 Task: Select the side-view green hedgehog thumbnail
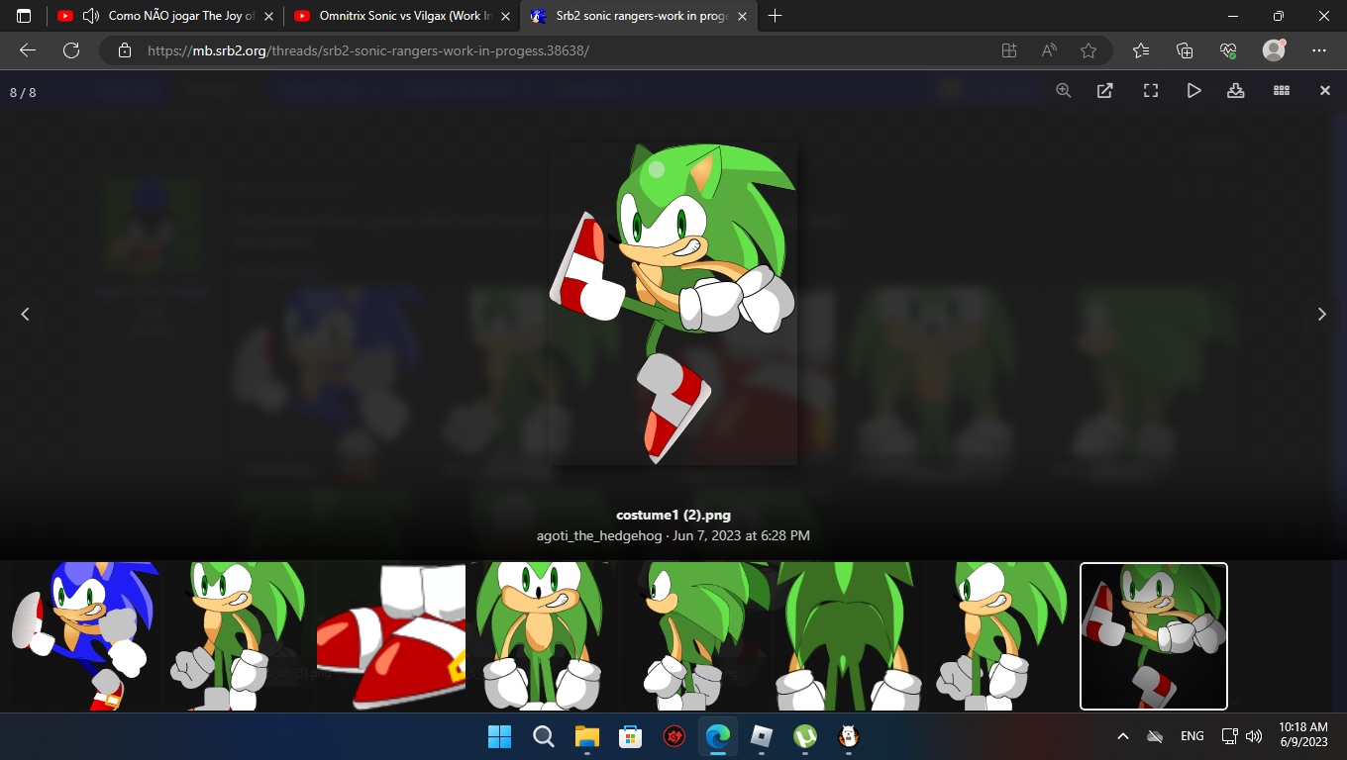point(696,636)
